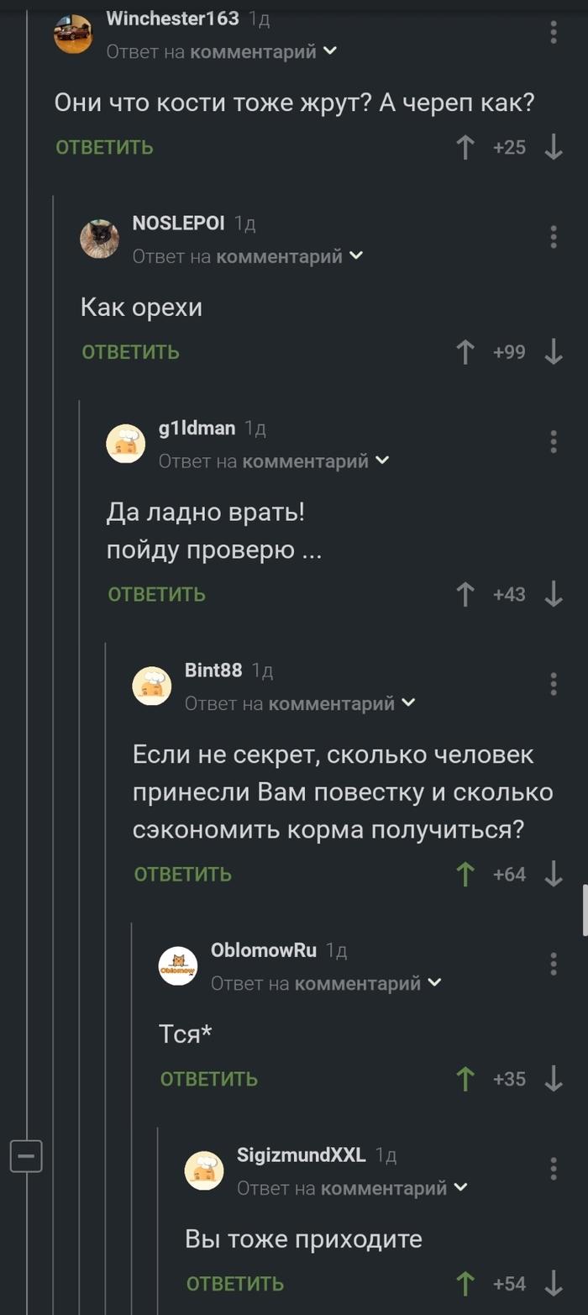Open Winchester163's avatar thumbnail
The image size is (588, 1315).
(x=74, y=34)
